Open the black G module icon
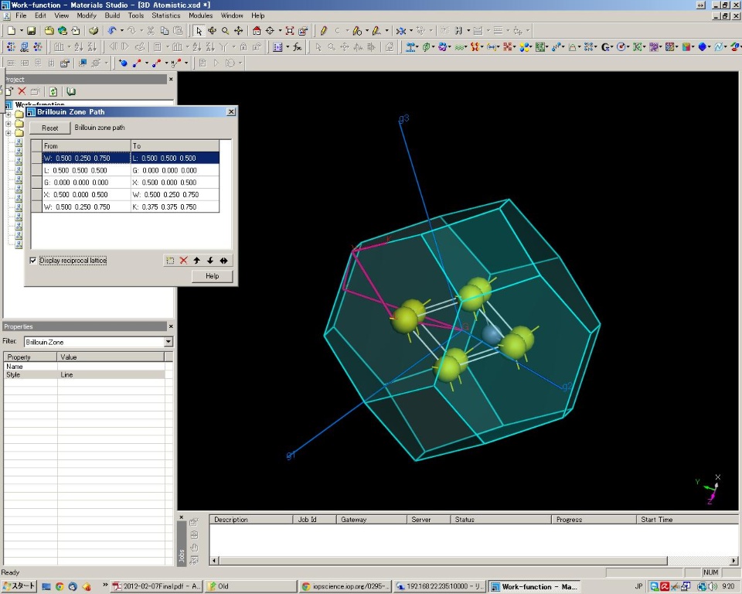The width and height of the screenshot is (742, 594). coord(604,47)
